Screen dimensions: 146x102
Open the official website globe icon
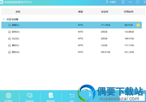[x=8, y=96]
